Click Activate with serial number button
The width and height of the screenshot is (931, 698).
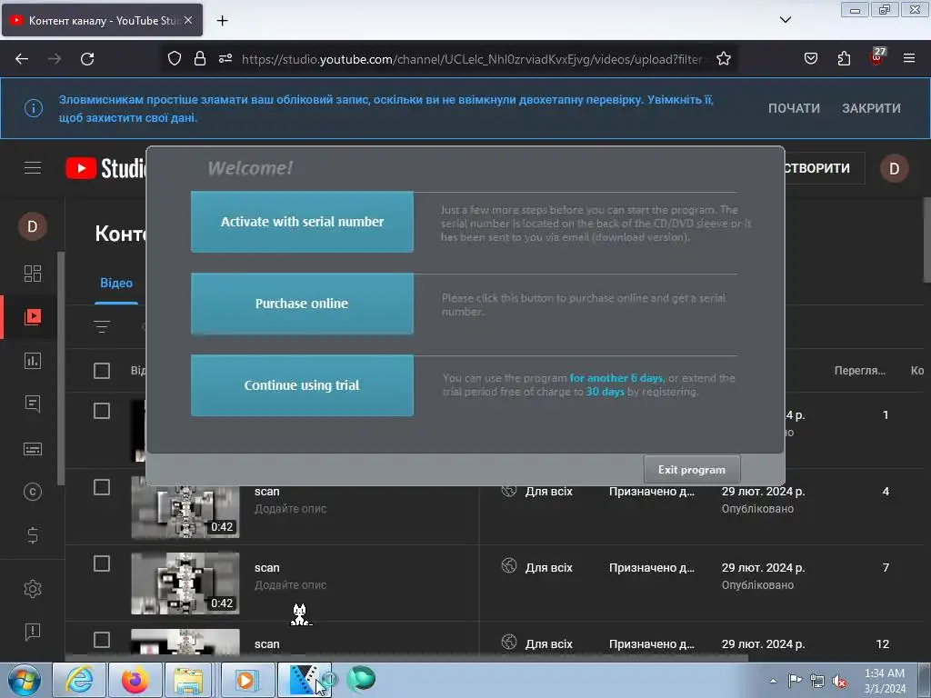[x=302, y=222]
